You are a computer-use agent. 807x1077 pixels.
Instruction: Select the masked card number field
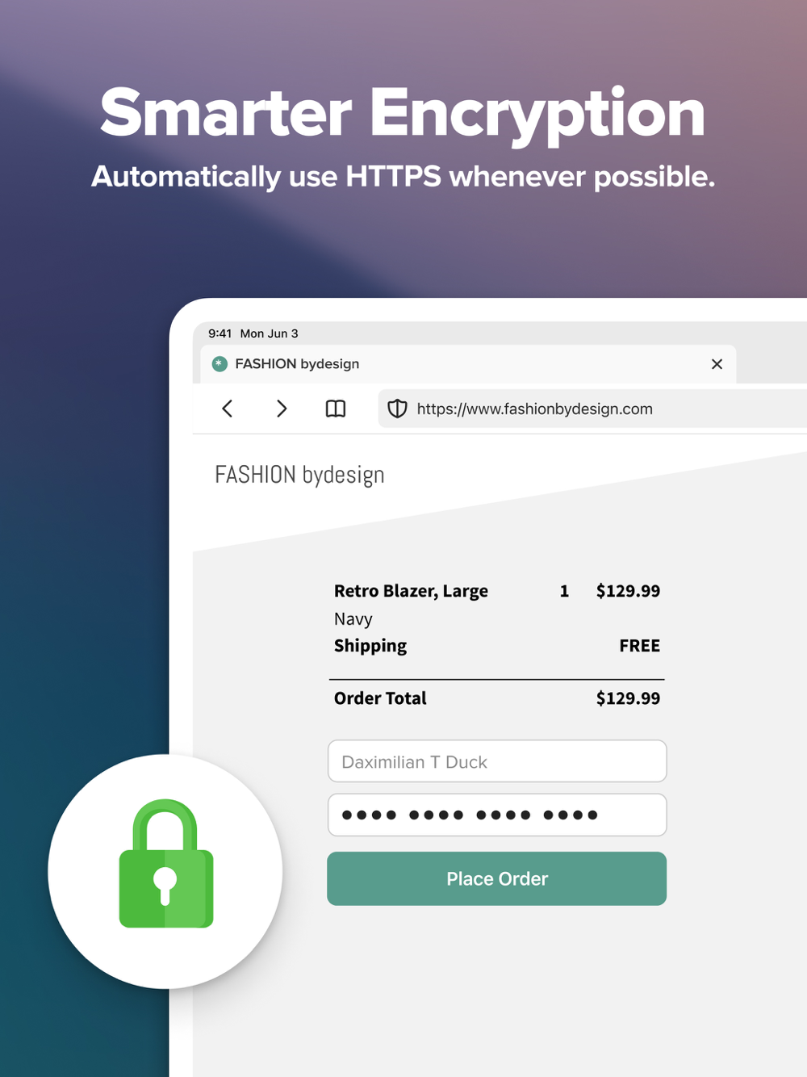click(x=497, y=815)
